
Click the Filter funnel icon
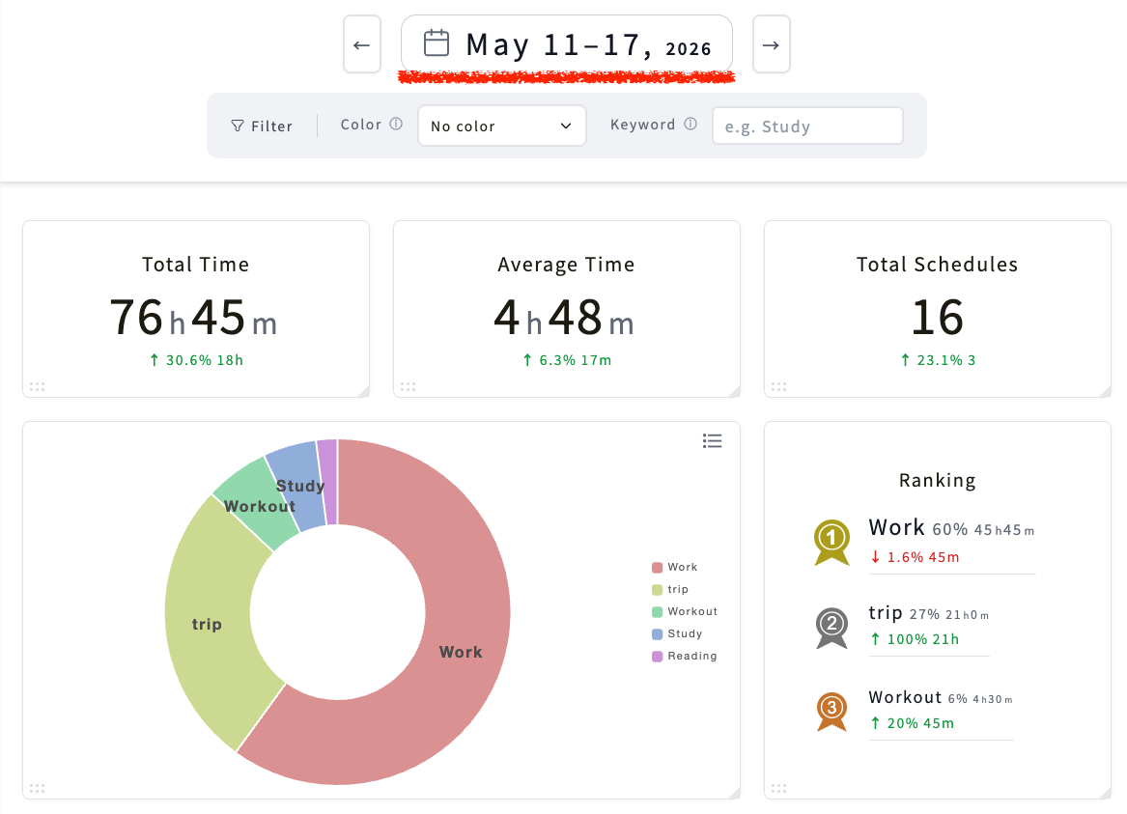click(x=238, y=126)
